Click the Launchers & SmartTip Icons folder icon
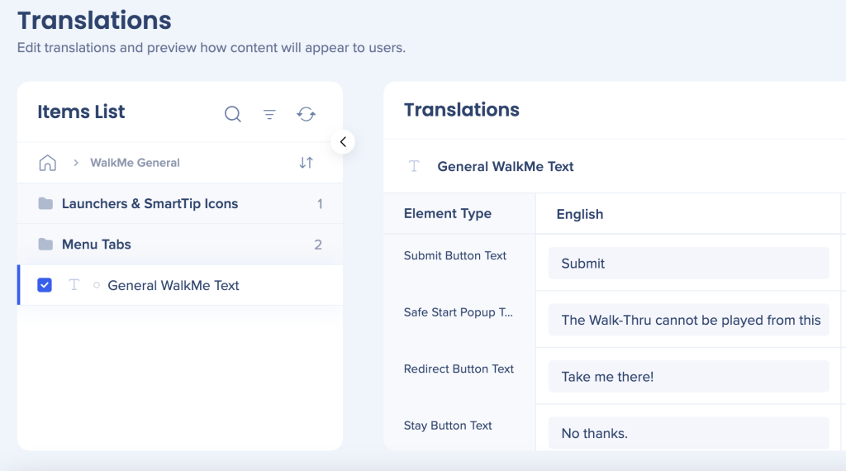The image size is (846, 471). coord(45,204)
